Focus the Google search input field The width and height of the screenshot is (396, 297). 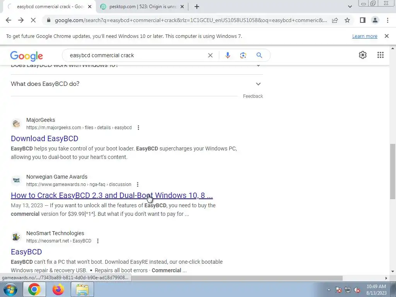click(137, 55)
